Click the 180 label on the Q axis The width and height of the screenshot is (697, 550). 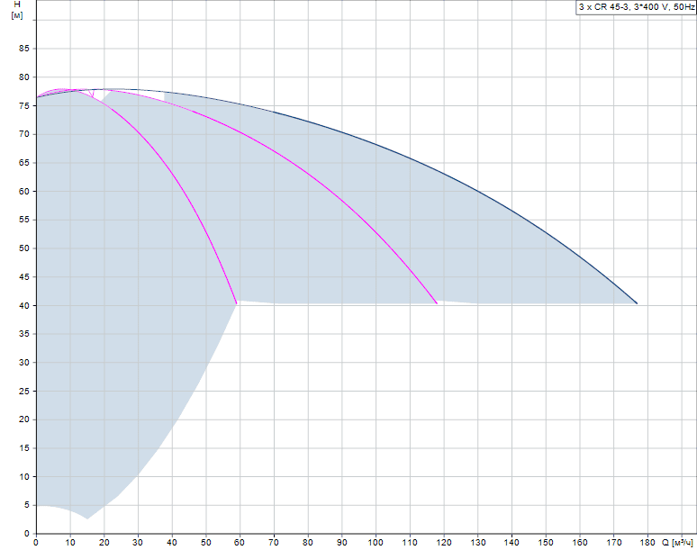click(x=648, y=543)
